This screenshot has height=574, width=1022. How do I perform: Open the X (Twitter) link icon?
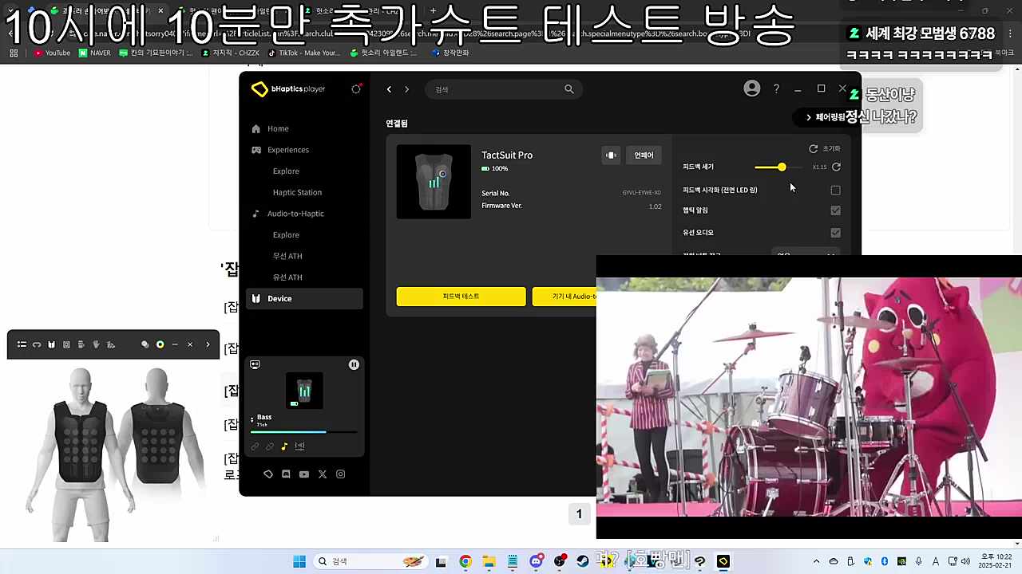coord(323,474)
